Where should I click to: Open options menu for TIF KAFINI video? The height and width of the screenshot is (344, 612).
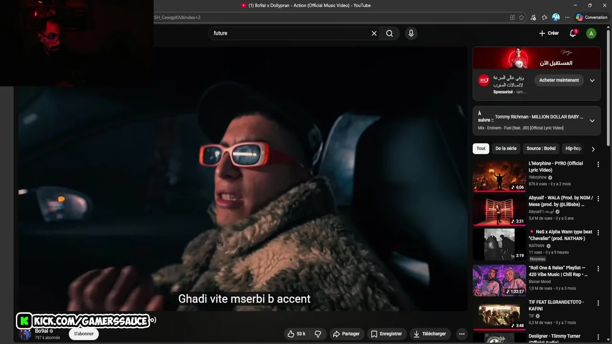point(598,303)
